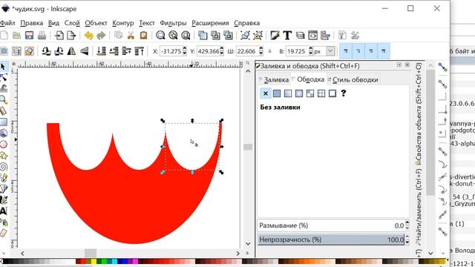Choose Flat color stroke paint
This screenshot has width=475, height=267.
277,93
